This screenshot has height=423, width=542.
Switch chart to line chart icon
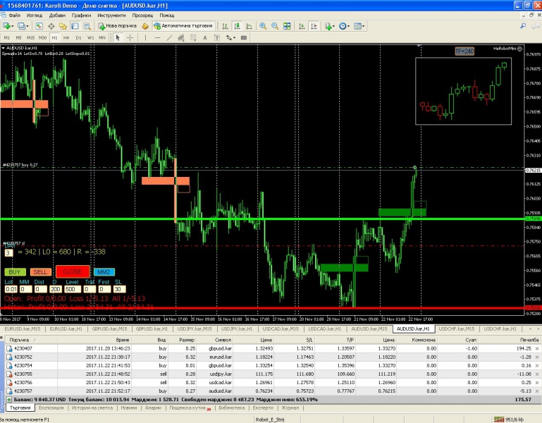point(249,26)
